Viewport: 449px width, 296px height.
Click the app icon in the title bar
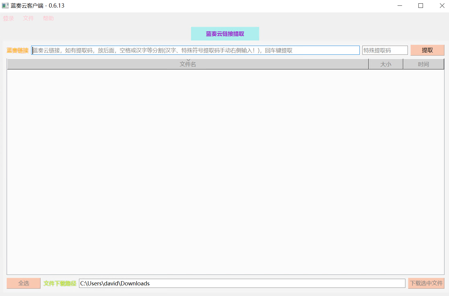pyautogui.click(x=5, y=5)
